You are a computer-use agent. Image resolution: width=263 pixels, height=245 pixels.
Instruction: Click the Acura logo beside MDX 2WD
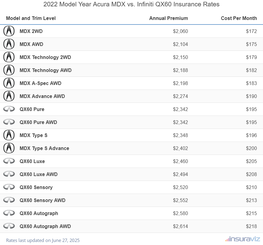click(9, 31)
